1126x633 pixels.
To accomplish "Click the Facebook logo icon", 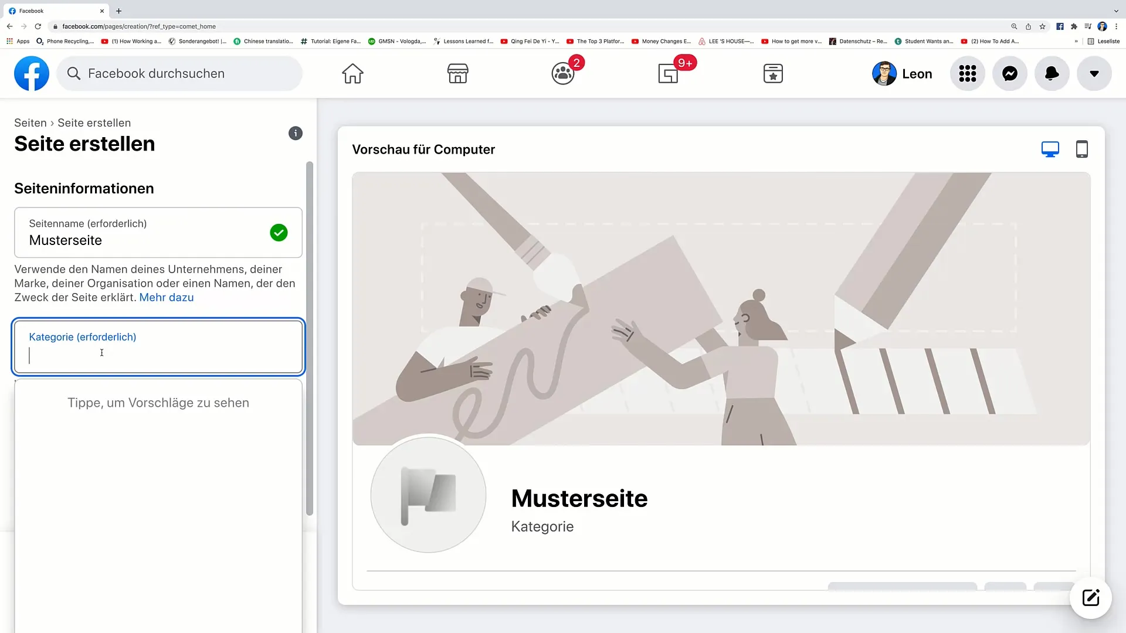I will (32, 73).
